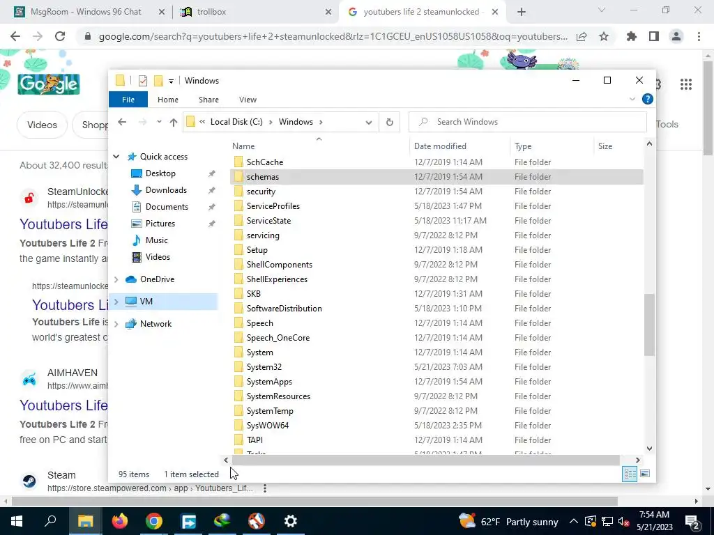Screen dimensions: 714x535
Task: Filter Google results by Videos
Action: [42, 125]
